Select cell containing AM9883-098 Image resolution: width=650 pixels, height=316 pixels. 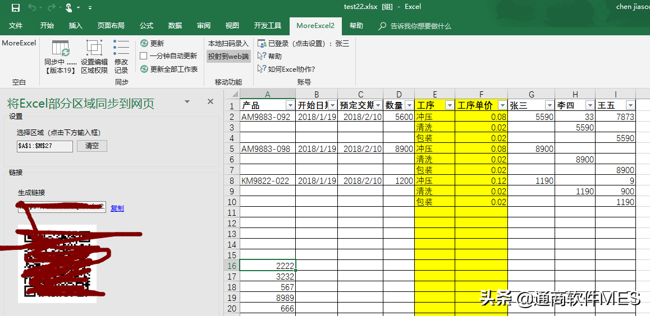point(268,148)
